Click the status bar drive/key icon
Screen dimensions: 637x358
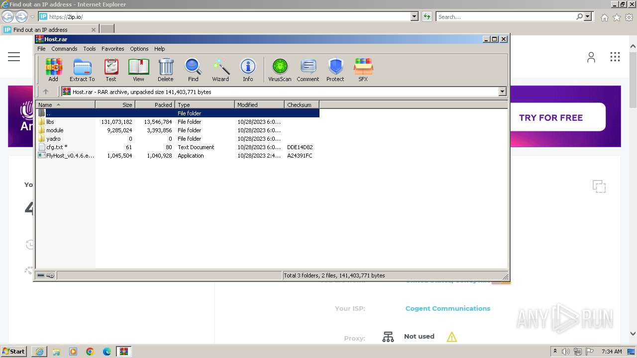point(46,275)
